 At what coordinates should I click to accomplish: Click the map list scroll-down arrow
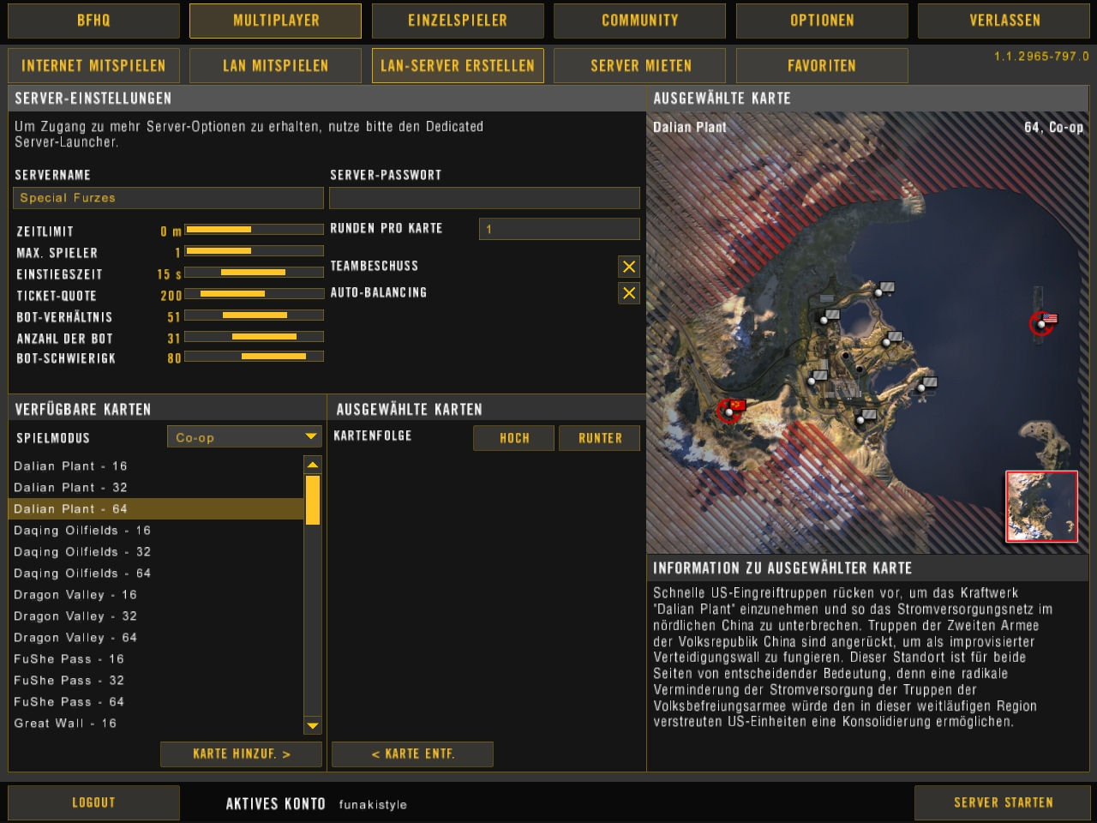313,725
